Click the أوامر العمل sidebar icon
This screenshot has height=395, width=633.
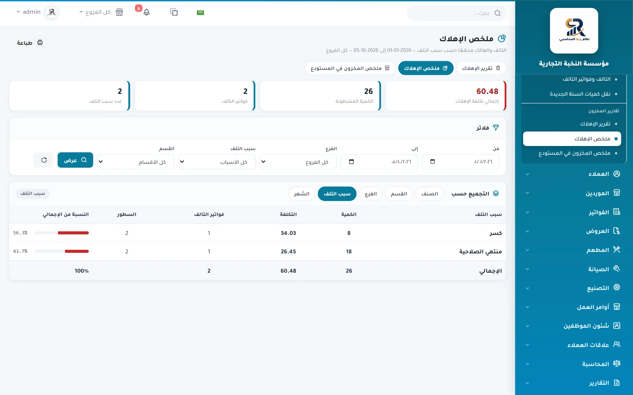click(617, 307)
